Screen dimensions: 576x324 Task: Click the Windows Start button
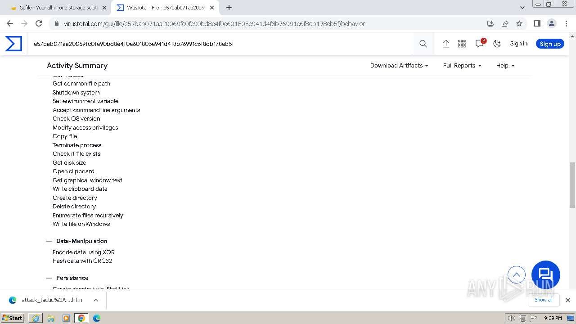13,318
